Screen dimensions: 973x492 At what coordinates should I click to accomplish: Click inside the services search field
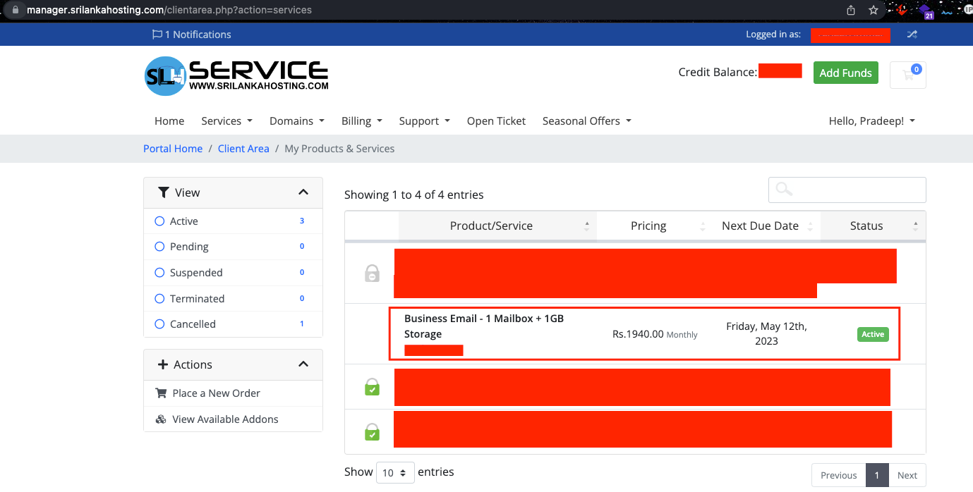click(x=847, y=190)
